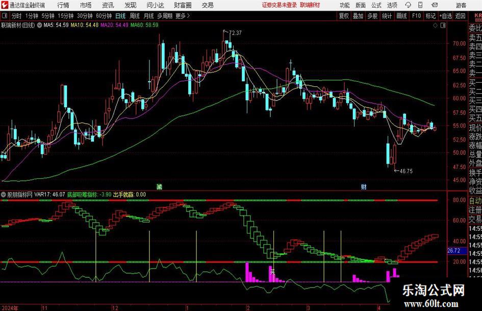This screenshot has width=482, height=311.
Task: Switch to 60分钟 period
Action: 104,16
